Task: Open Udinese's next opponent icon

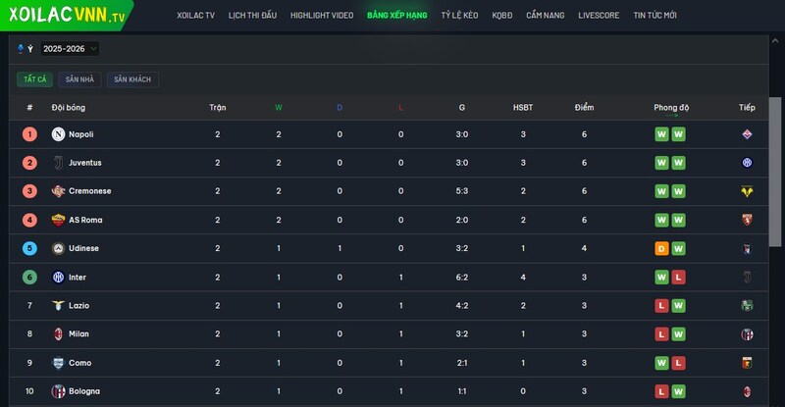Action: (x=747, y=248)
